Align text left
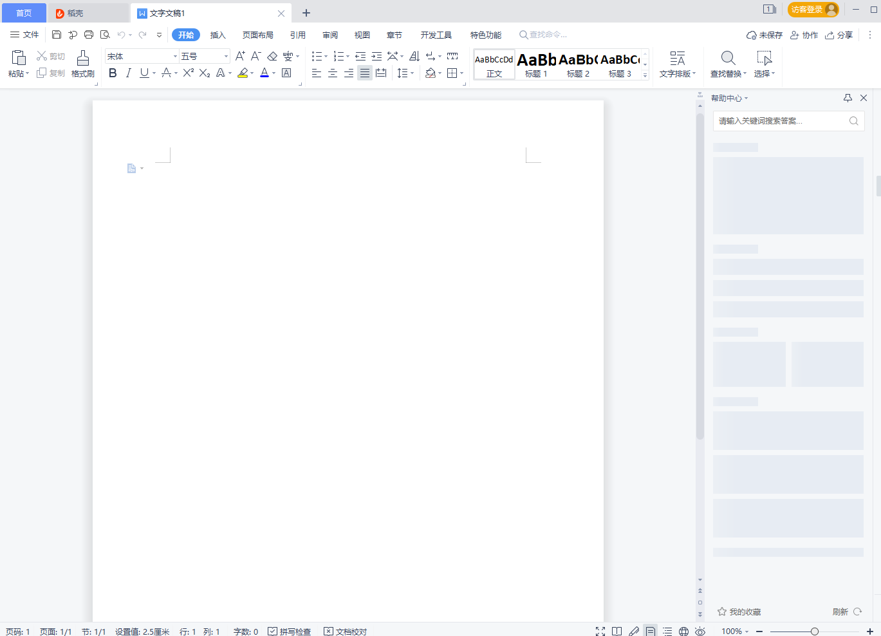 [x=317, y=73]
